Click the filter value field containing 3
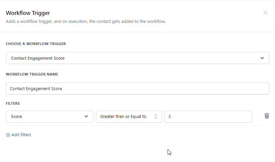Image resolution: width=275 pixels, height=162 pixels. [x=208, y=117]
